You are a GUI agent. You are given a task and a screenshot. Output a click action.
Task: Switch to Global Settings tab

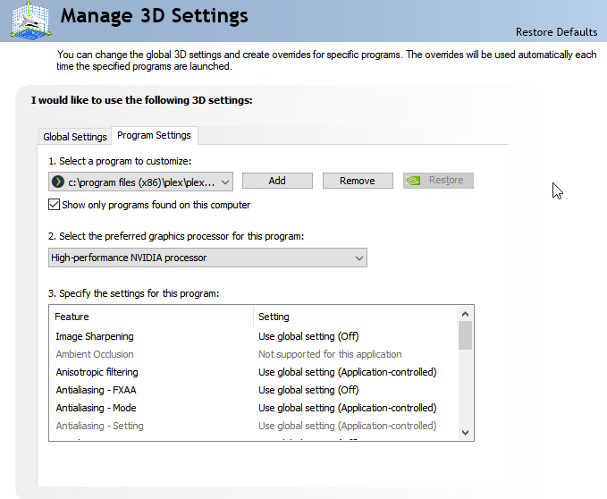click(x=75, y=137)
